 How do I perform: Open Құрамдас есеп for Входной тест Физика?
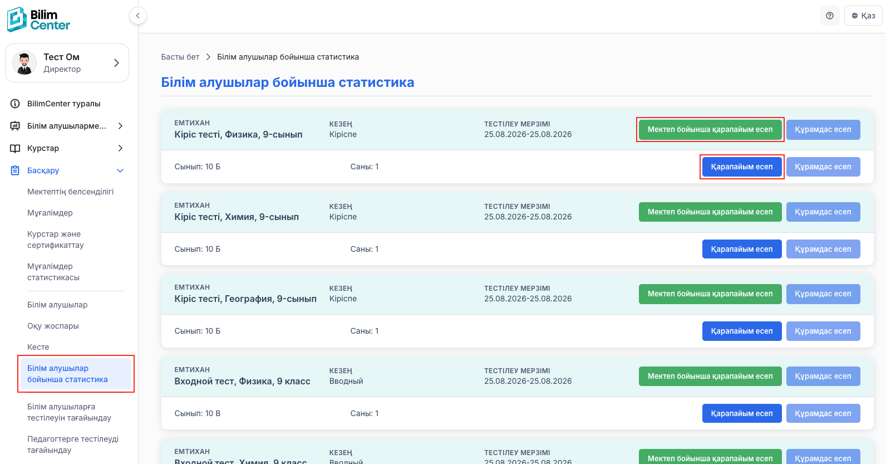tap(823, 377)
